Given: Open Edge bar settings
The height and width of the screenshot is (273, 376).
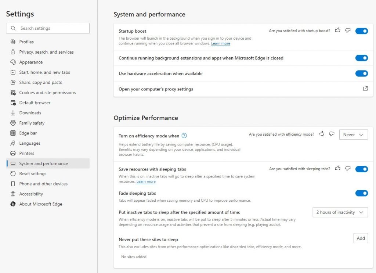Looking at the screenshot, I should tap(48, 133).
